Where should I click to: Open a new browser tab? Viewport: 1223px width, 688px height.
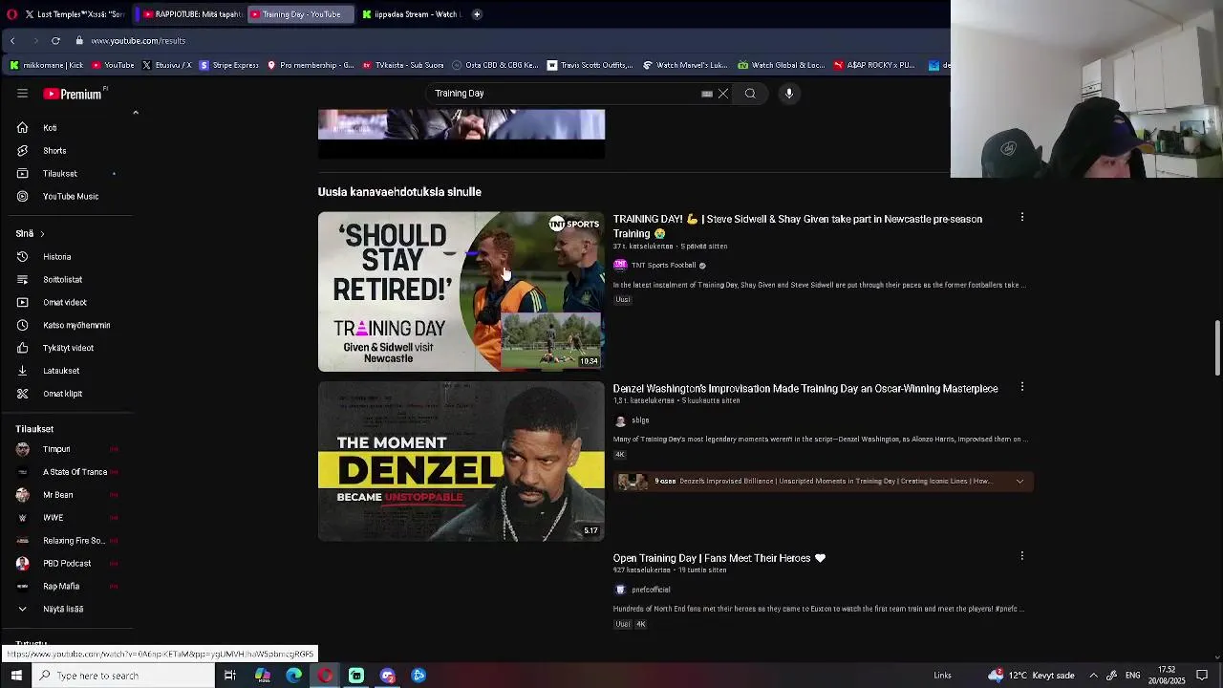(477, 14)
